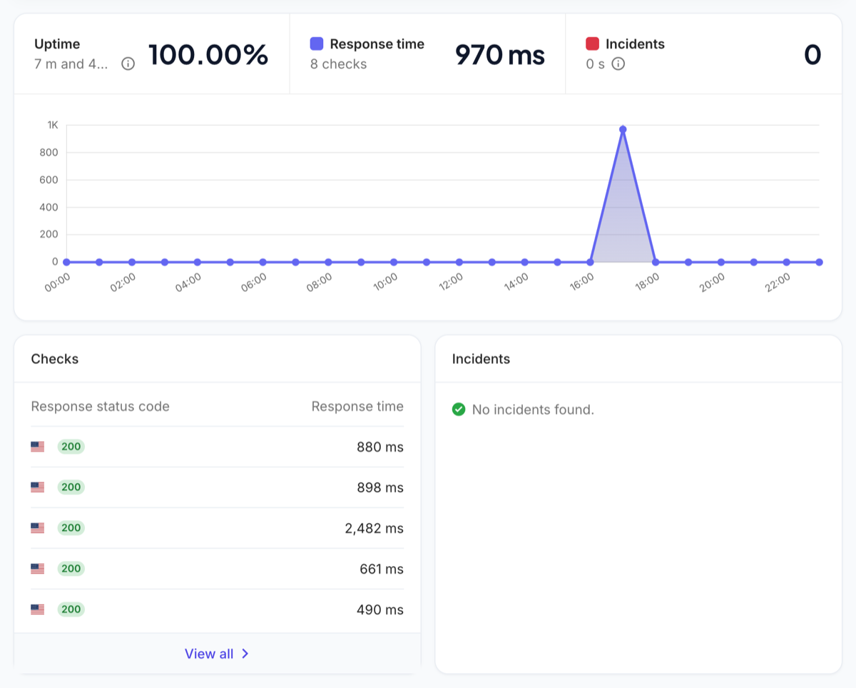The height and width of the screenshot is (688, 856).
Task: Click the info icon beside Incidents 0 s
Action: [618, 64]
